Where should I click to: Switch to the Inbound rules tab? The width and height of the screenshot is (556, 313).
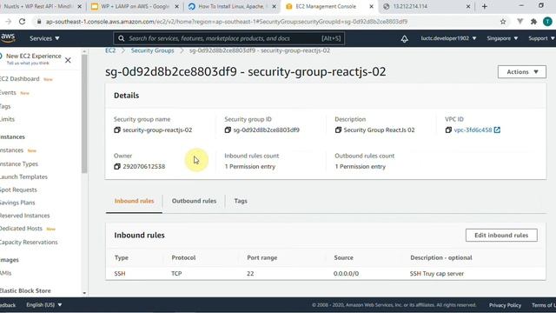[134, 201]
